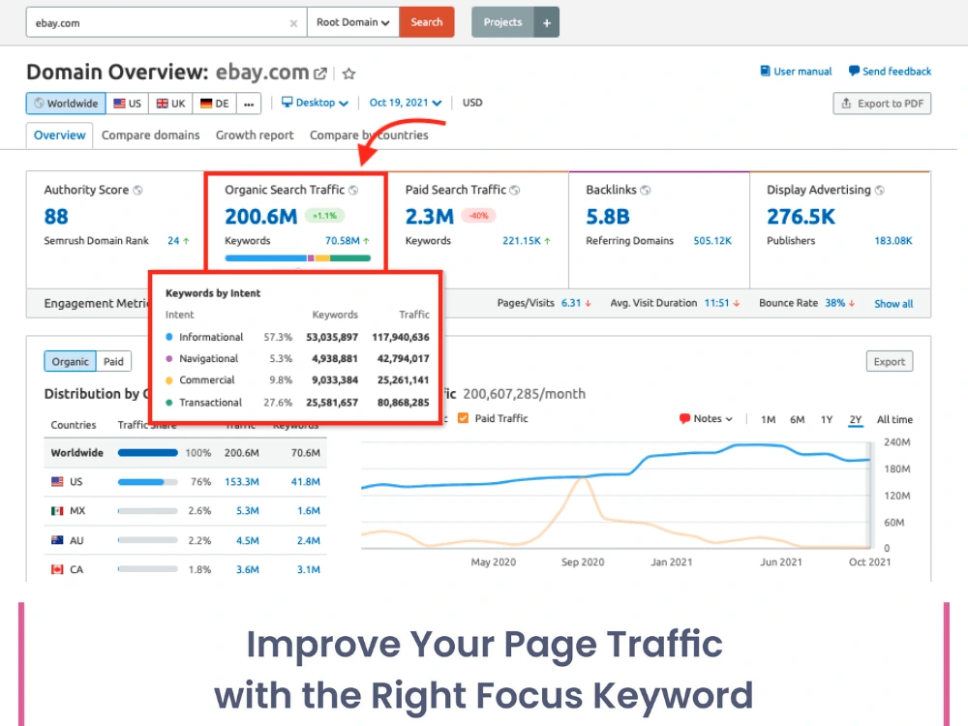Switch database to UK

click(170, 104)
